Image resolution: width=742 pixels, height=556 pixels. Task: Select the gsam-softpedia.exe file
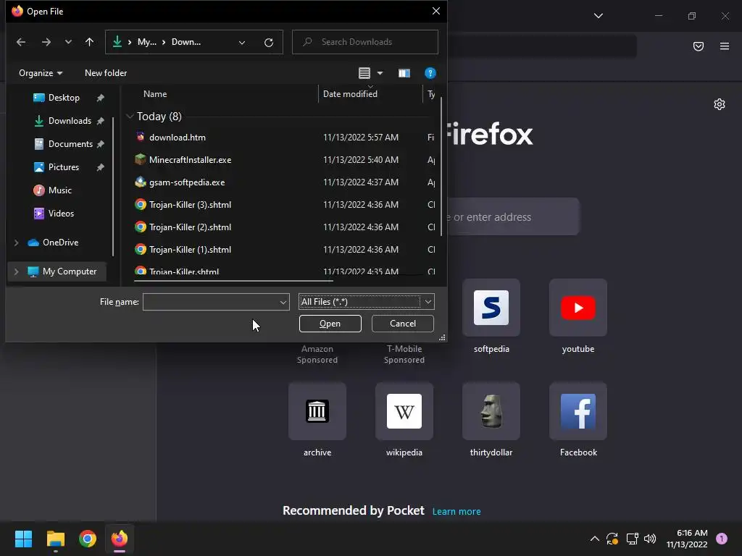pyautogui.click(x=187, y=182)
